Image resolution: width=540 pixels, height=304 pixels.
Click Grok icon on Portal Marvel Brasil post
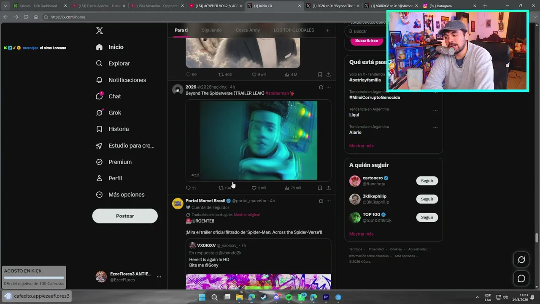point(321,201)
